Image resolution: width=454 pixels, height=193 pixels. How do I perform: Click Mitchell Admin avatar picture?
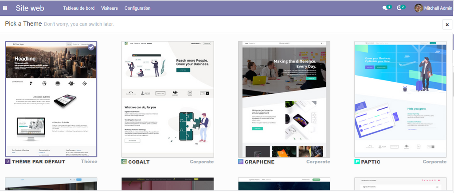tap(418, 8)
